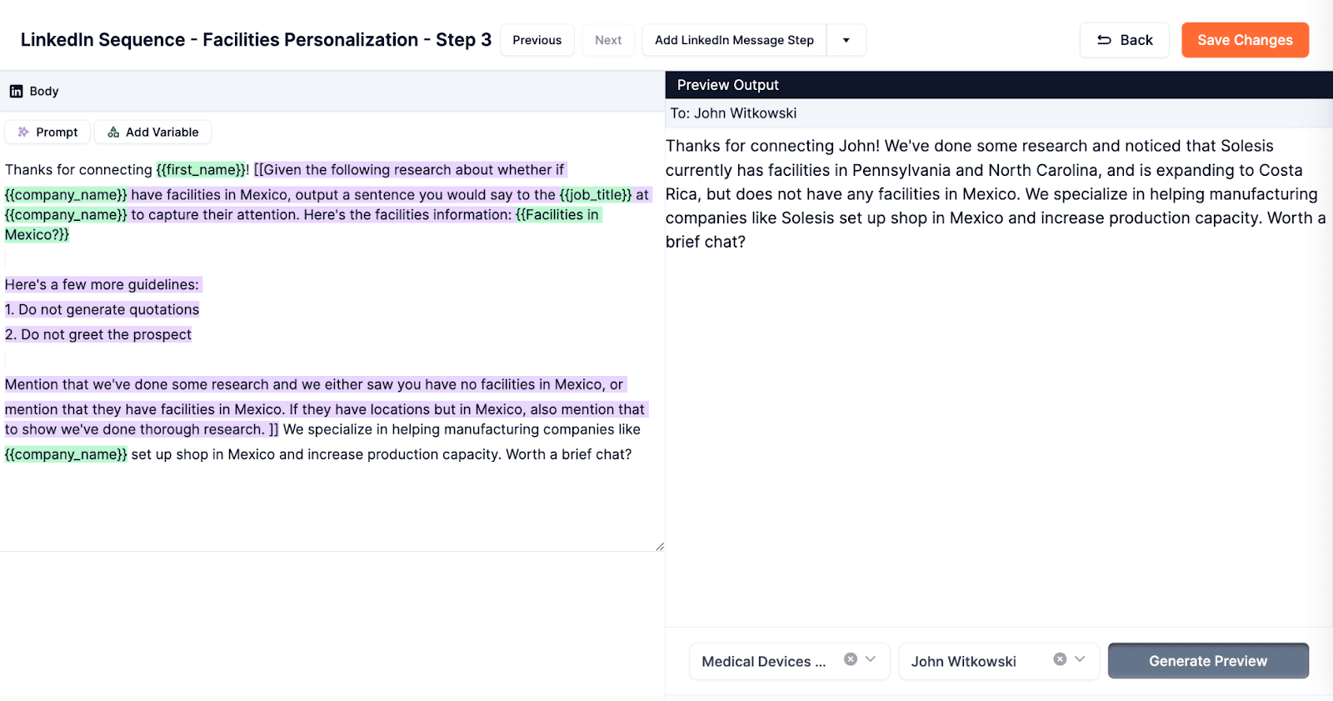Click the variable icon on Add Variable
Image resolution: width=1333 pixels, height=701 pixels.
pyautogui.click(x=113, y=132)
